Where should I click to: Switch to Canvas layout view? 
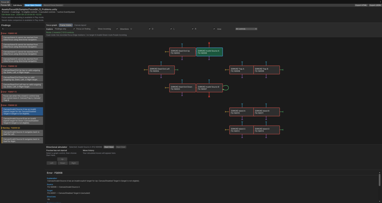tap(80, 25)
